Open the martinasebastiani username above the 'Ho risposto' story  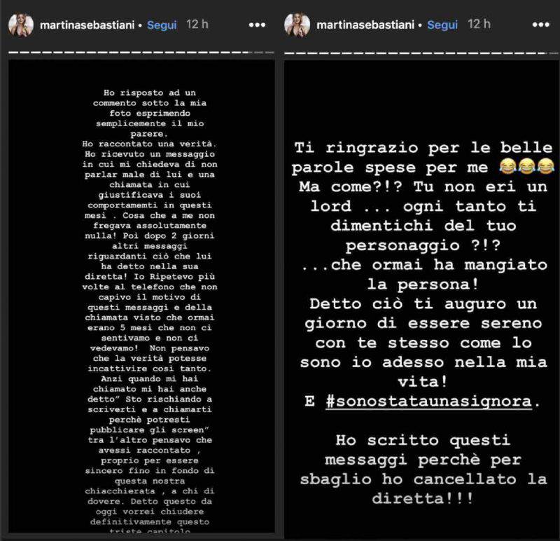(x=87, y=25)
